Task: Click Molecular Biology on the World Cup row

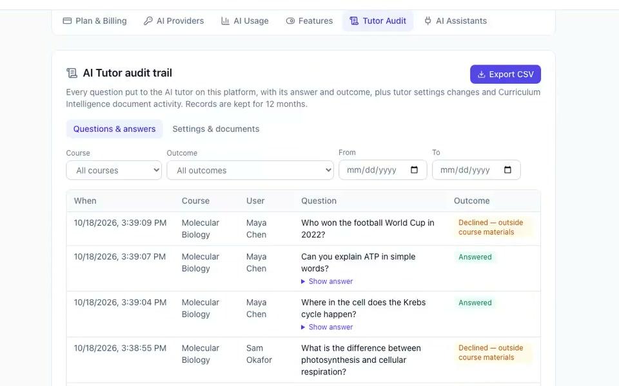Action: point(200,229)
